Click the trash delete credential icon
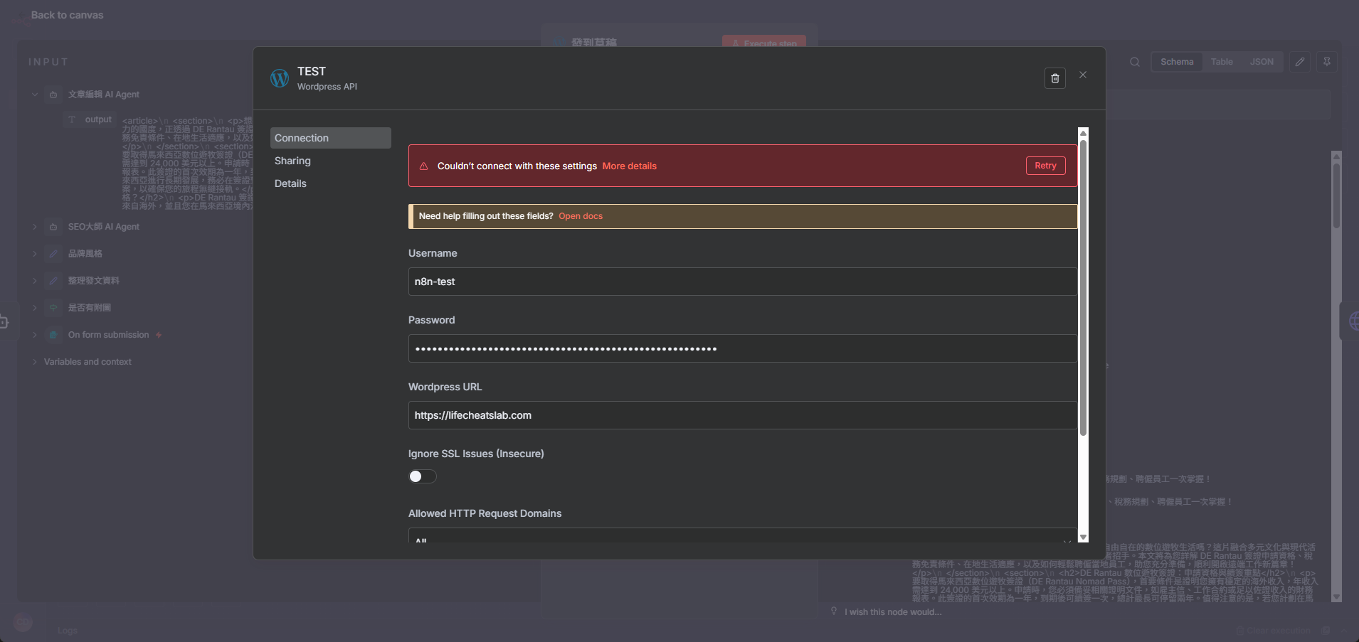1359x642 pixels. (x=1054, y=78)
